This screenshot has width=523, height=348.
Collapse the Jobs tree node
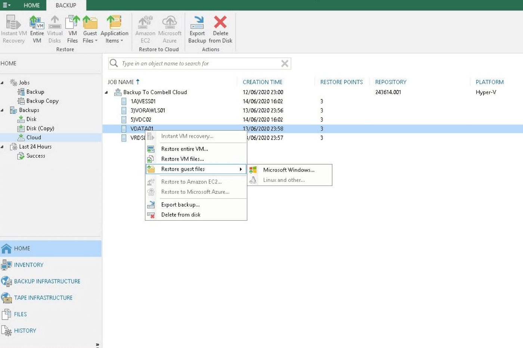coord(2,83)
